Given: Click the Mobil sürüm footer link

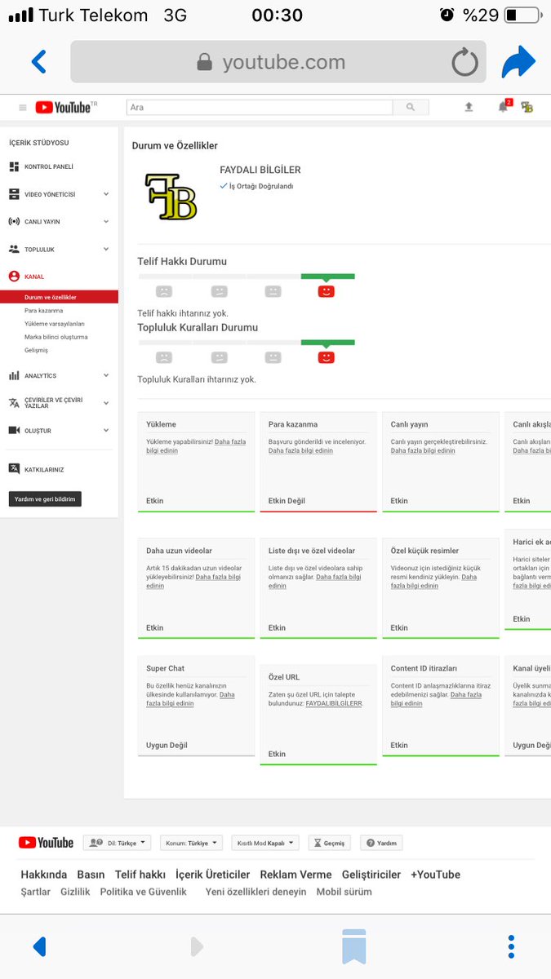Looking at the screenshot, I should click(x=344, y=892).
